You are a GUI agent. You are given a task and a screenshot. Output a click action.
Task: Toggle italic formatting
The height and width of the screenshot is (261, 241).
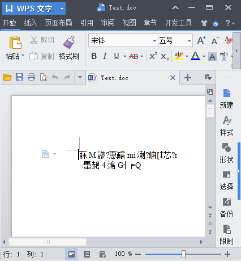click(x=105, y=56)
